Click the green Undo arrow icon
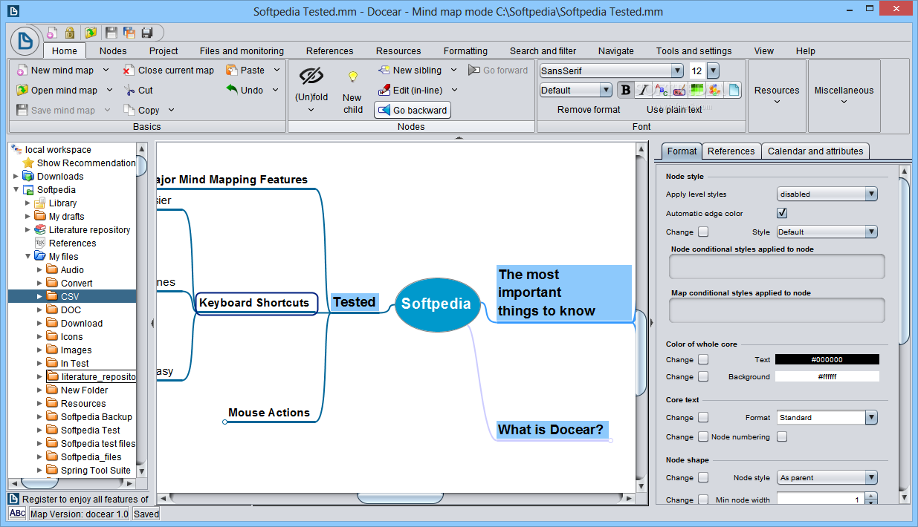Viewport: 918px width, 527px height. pos(232,90)
